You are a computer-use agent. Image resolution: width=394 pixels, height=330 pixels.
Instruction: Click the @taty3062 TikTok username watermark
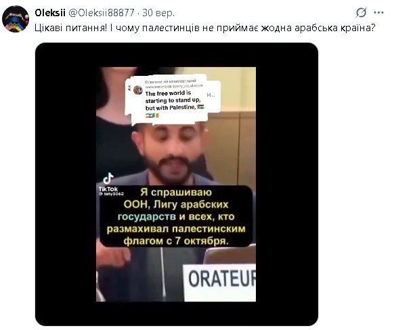click(111, 194)
